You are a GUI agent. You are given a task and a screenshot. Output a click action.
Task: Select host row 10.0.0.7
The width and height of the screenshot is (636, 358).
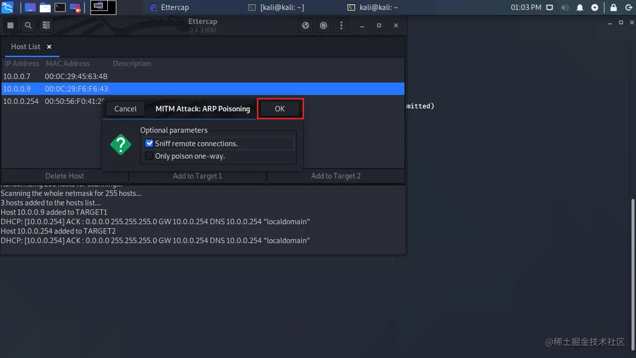203,77
